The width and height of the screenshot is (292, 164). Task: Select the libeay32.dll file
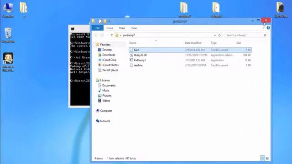190,55
